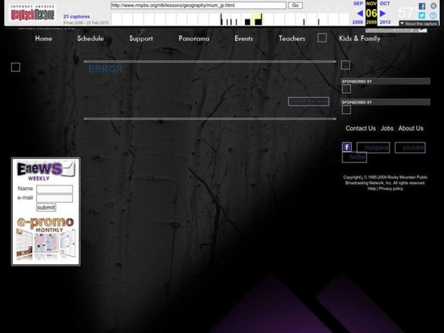Click the Wayback Machine logo

(x=33, y=13)
